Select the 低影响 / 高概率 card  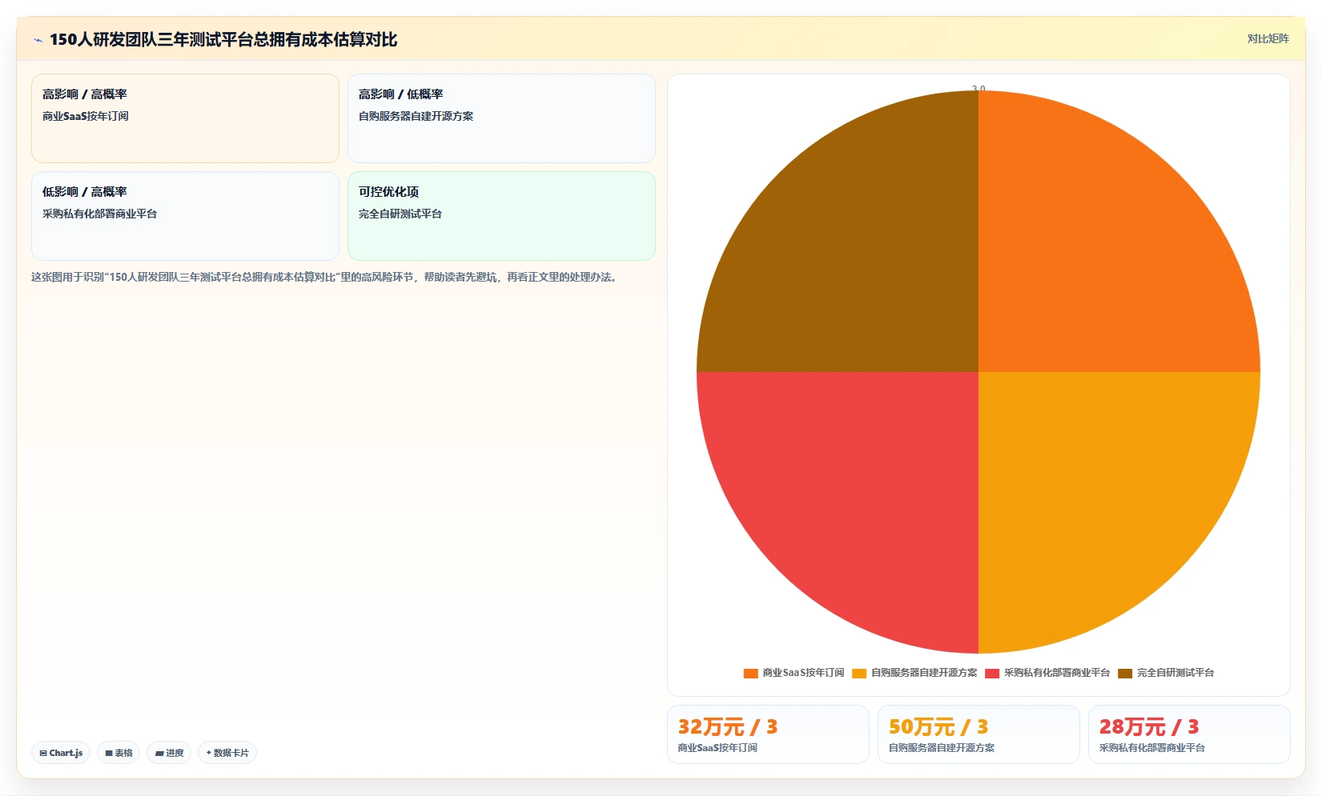click(185, 216)
